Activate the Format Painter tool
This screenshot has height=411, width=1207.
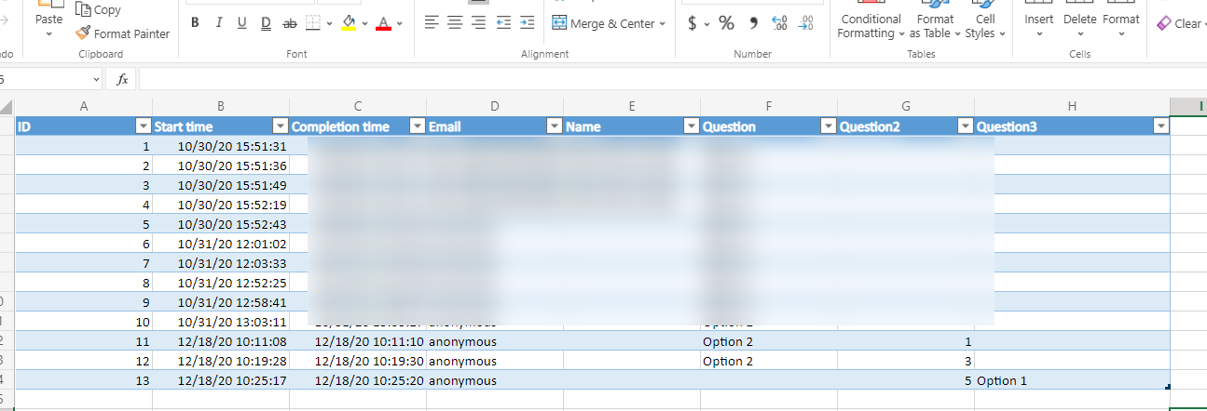tap(123, 33)
